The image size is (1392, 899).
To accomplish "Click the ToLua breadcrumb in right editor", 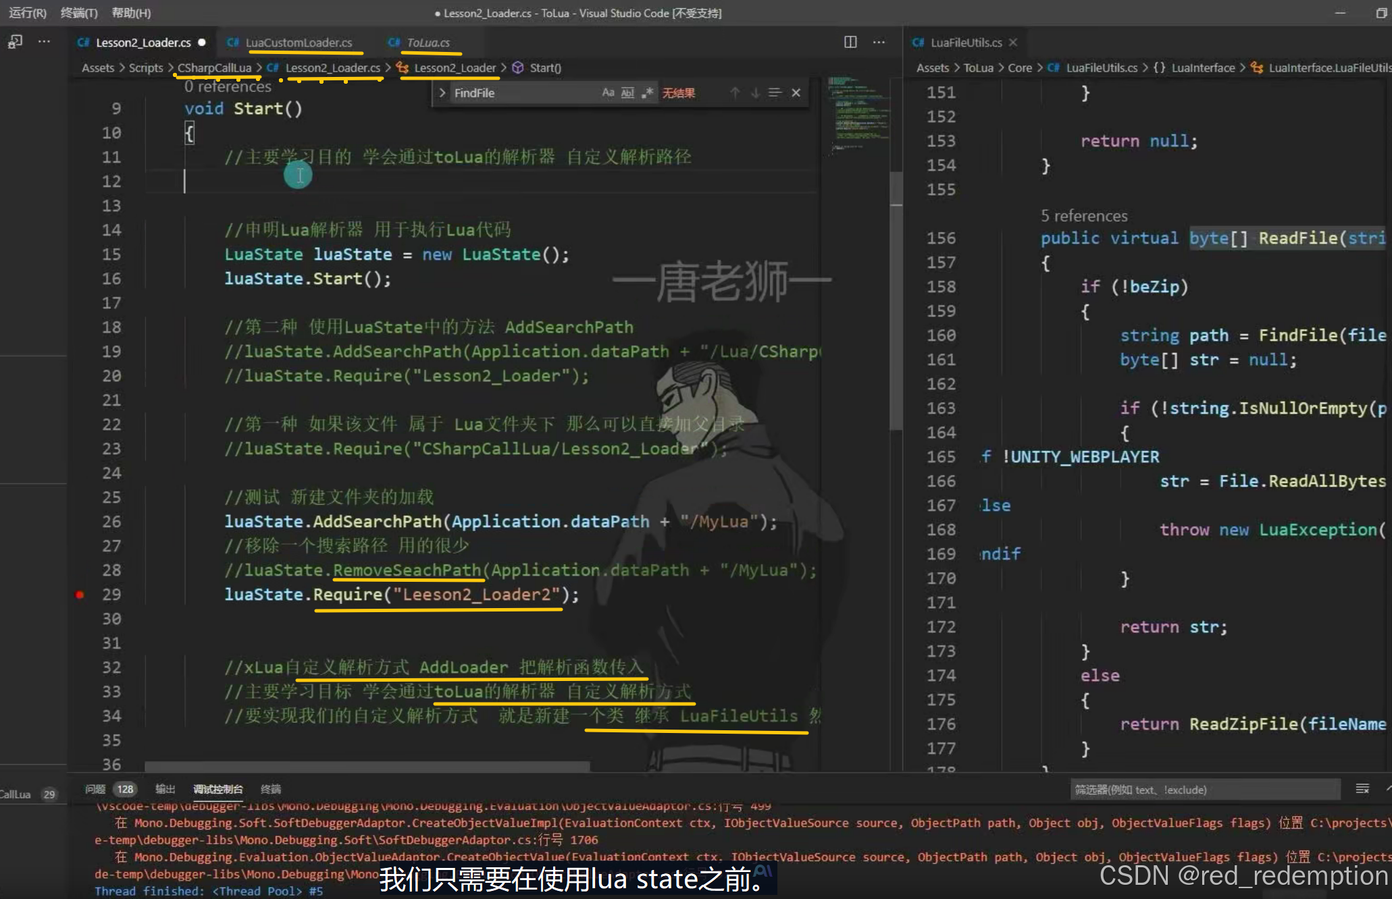I will click(x=978, y=68).
